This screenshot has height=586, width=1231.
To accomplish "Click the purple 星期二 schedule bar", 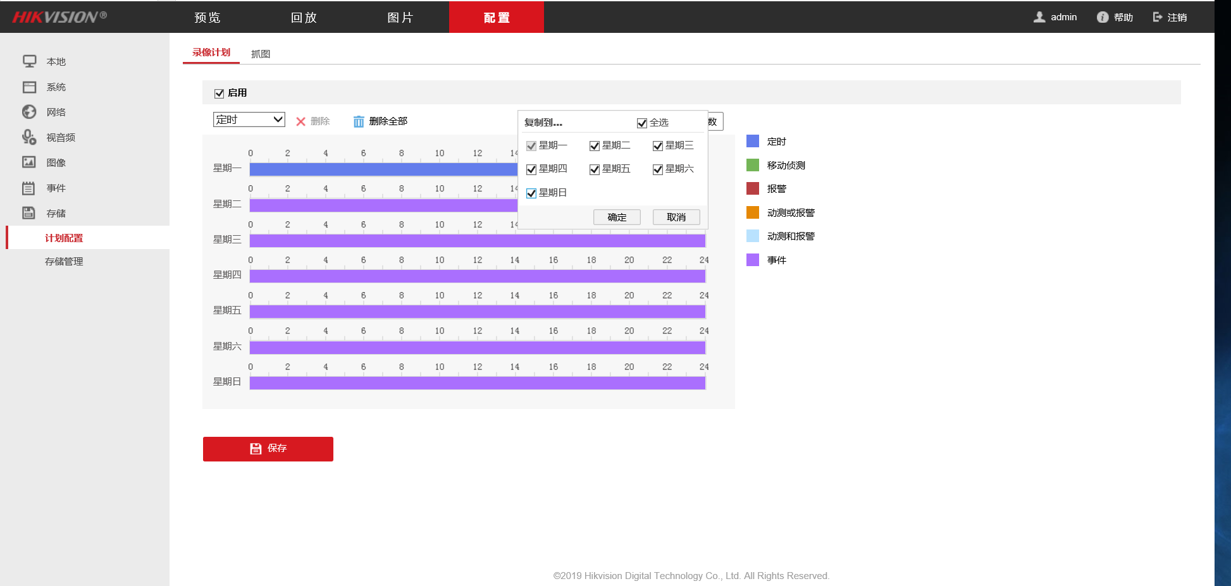I will pyautogui.click(x=383, y=205).
